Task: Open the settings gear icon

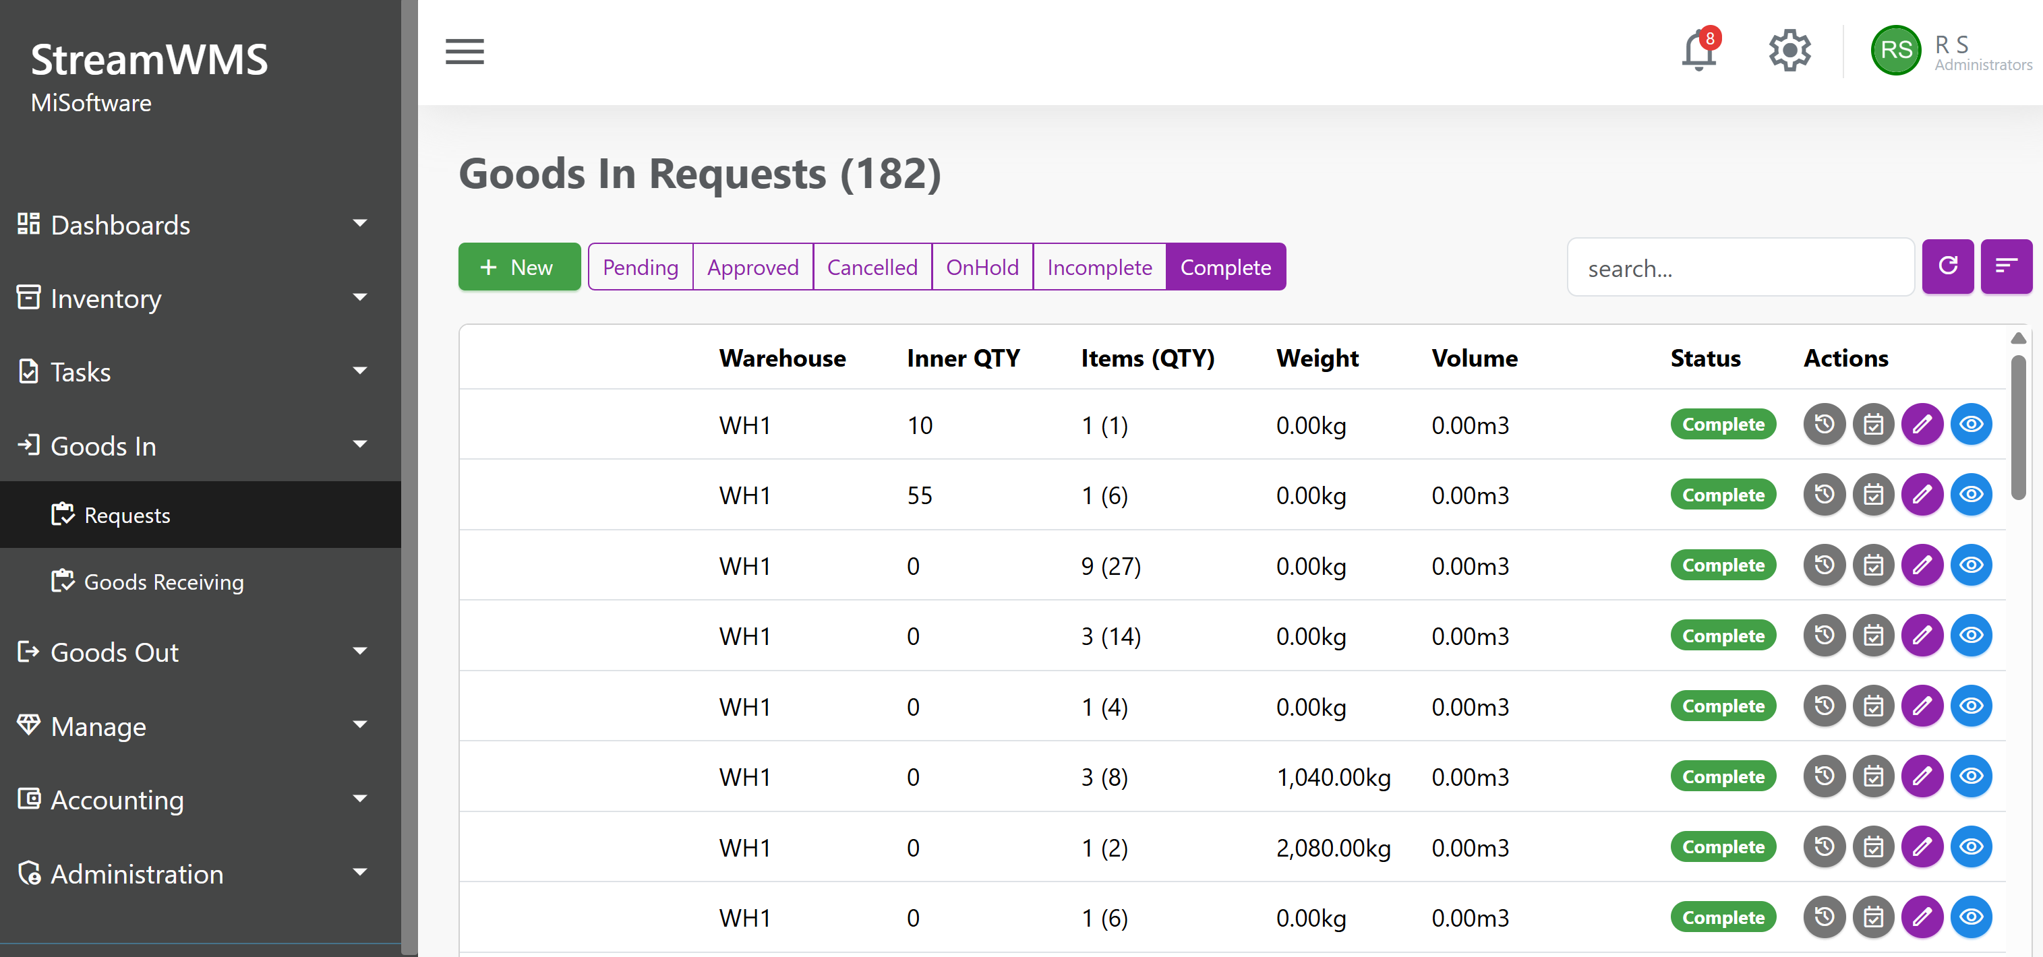Action: pyautogui.click(x=1790, y=51)
